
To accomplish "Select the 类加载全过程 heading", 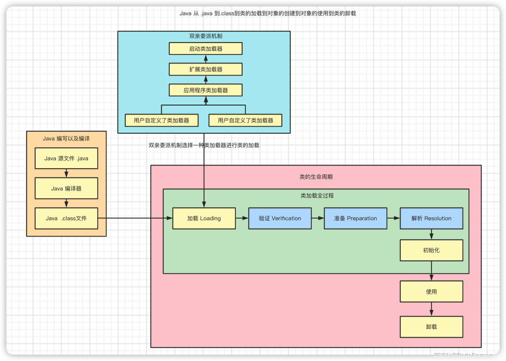I will click(x=317, y=196).
